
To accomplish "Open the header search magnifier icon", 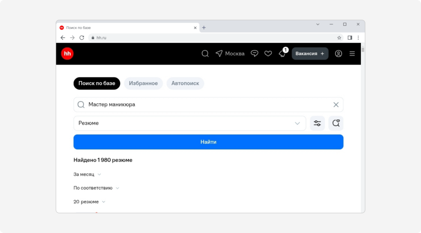I will (205, 54).
